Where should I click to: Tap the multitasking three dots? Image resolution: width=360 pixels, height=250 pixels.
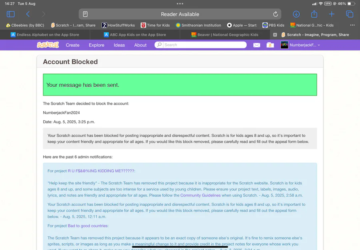pyautogui.click(x=180, y=4)
